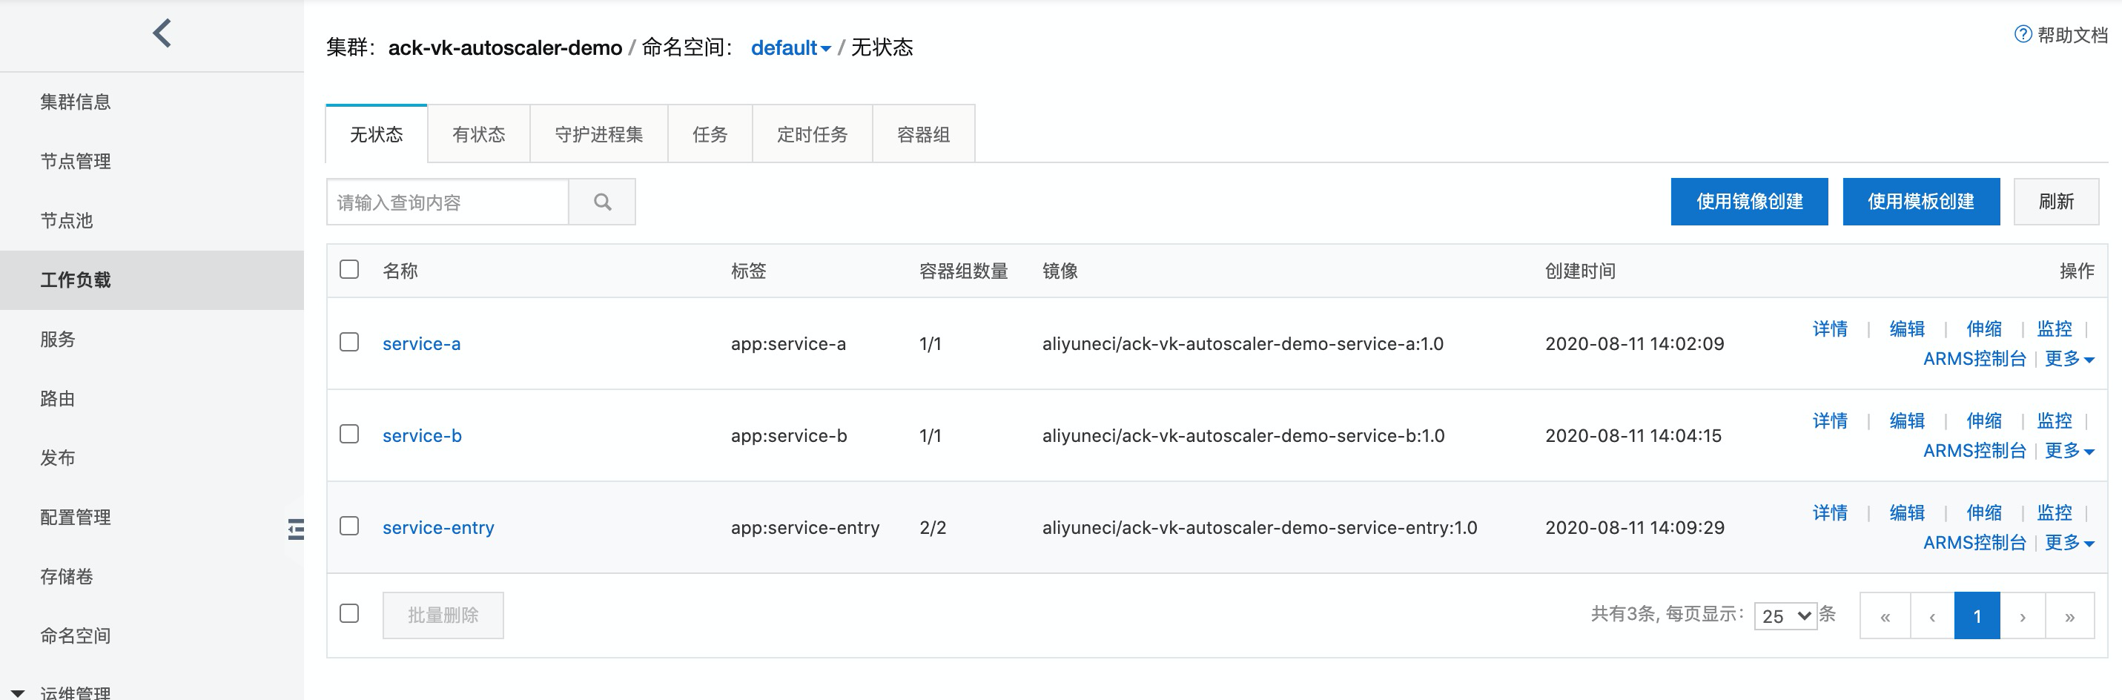Click the help question mark icon
Image resolution: width=2122 pixels, height=700 pixels.
[x=2023, y=34]
